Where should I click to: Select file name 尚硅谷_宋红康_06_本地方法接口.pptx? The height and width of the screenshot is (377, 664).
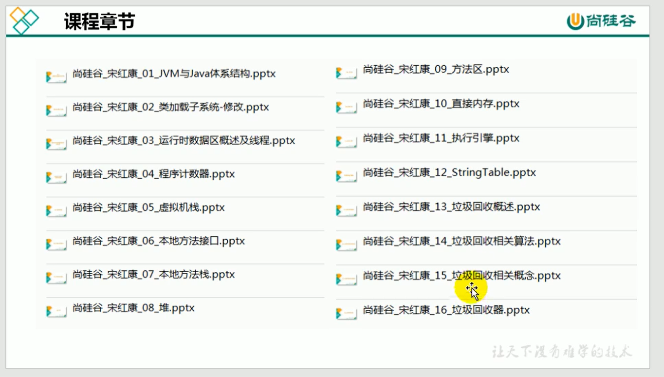159,241
